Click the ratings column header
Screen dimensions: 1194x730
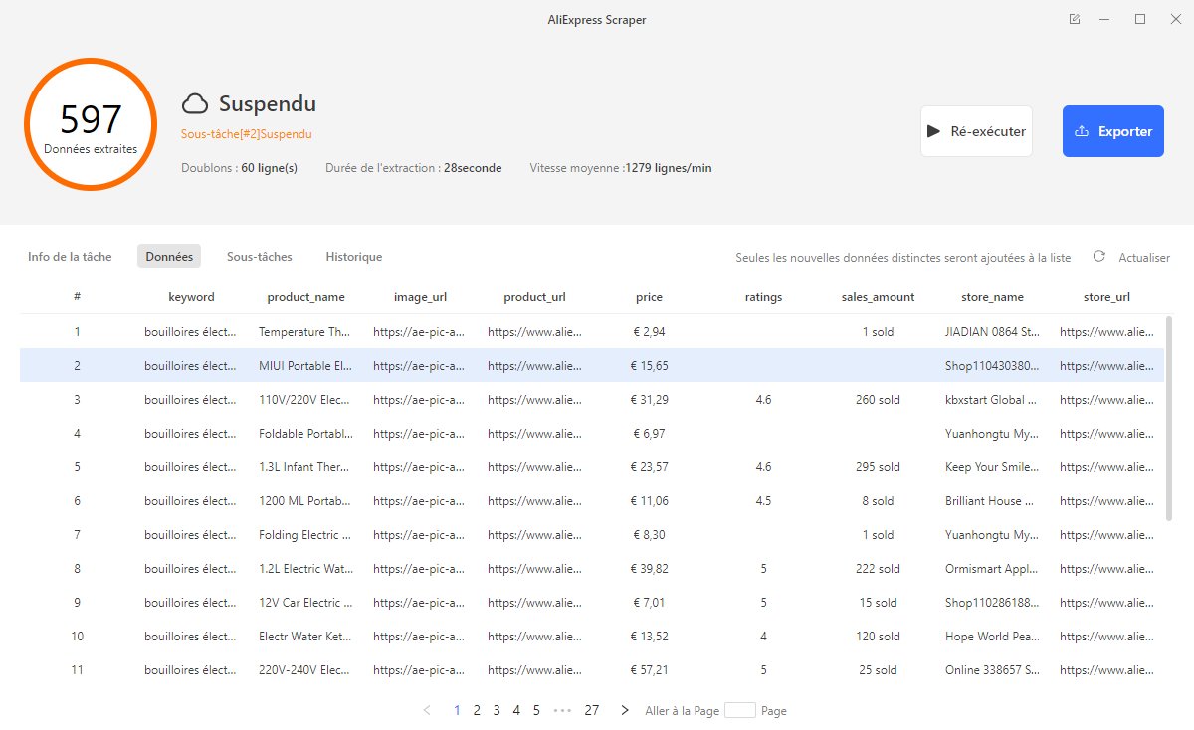coord(763,297)
